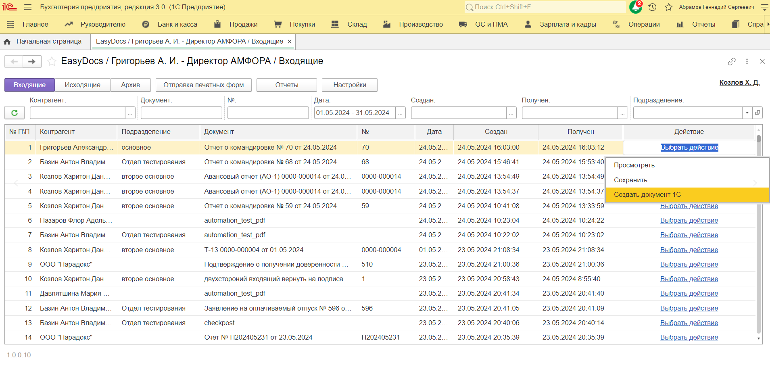Focus the Документ filter input field
The height and width of the screenshot is (365, 770).
pos(181,113)
